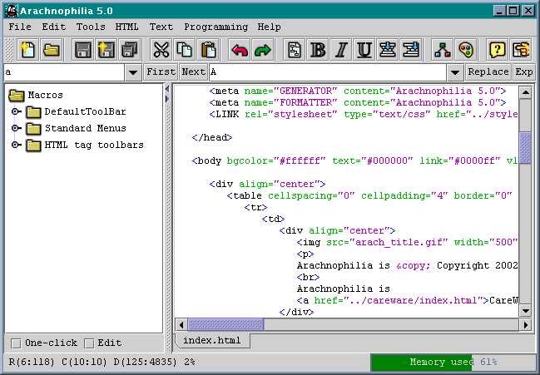Paste using the clipboard icon
Screen dimensions: 540x375
(x=208, y=50)
